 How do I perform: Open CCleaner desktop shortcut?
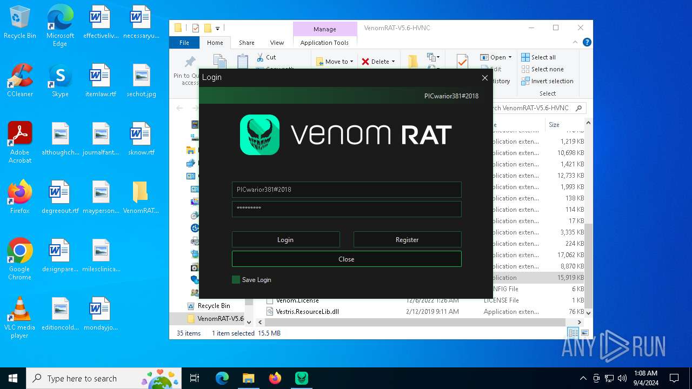click(20, 81)
